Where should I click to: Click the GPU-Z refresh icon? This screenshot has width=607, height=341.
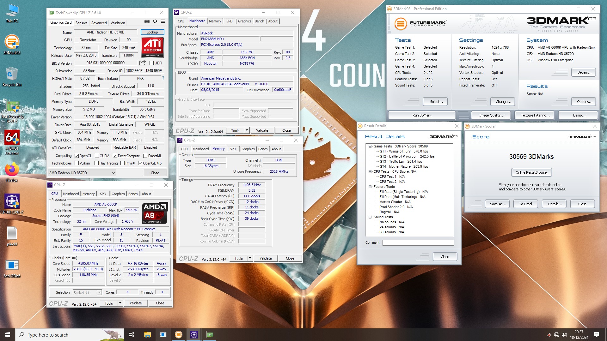(x=155, y=21)
